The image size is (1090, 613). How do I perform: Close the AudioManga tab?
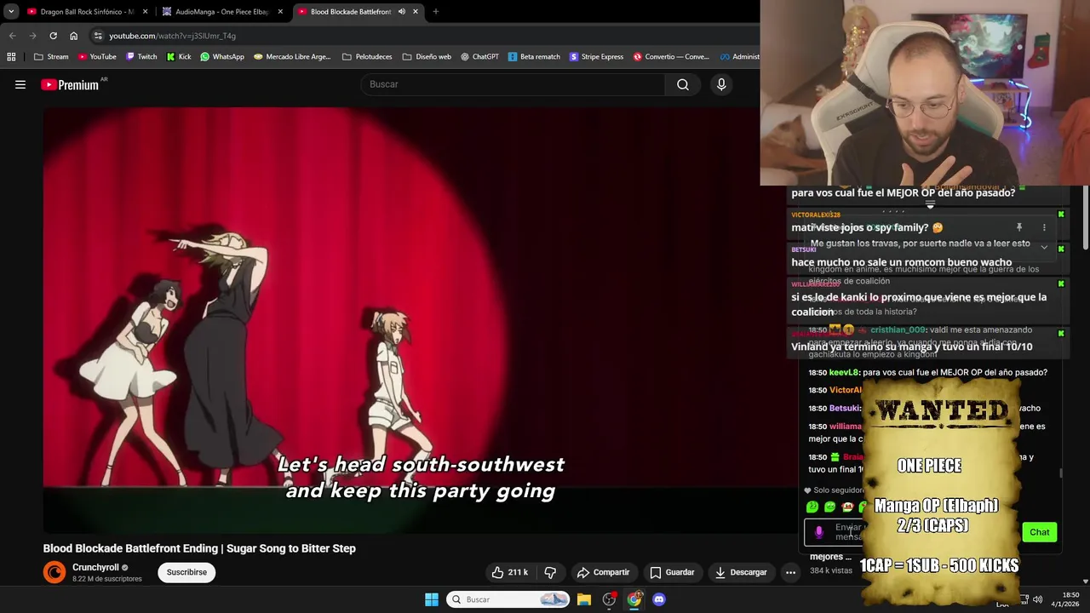pos(280,12)
